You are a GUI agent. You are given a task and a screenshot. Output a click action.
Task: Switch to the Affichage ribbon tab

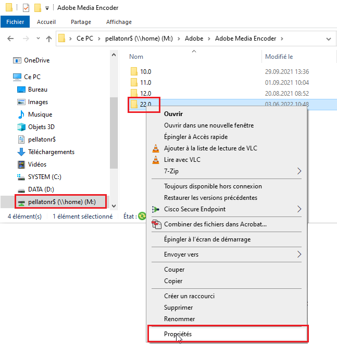pos(119,22)
